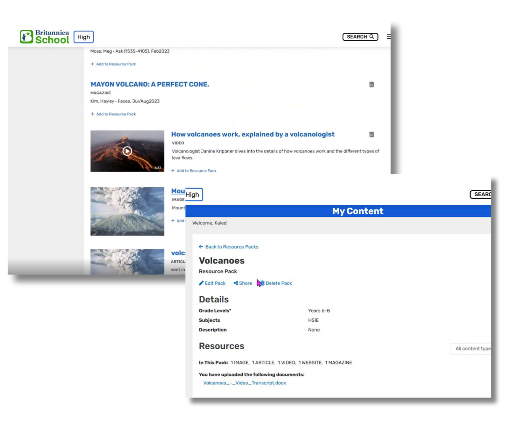Open the hamburger menu icon
This screenshot has height=425, width=505.
[x=388, y=37]
